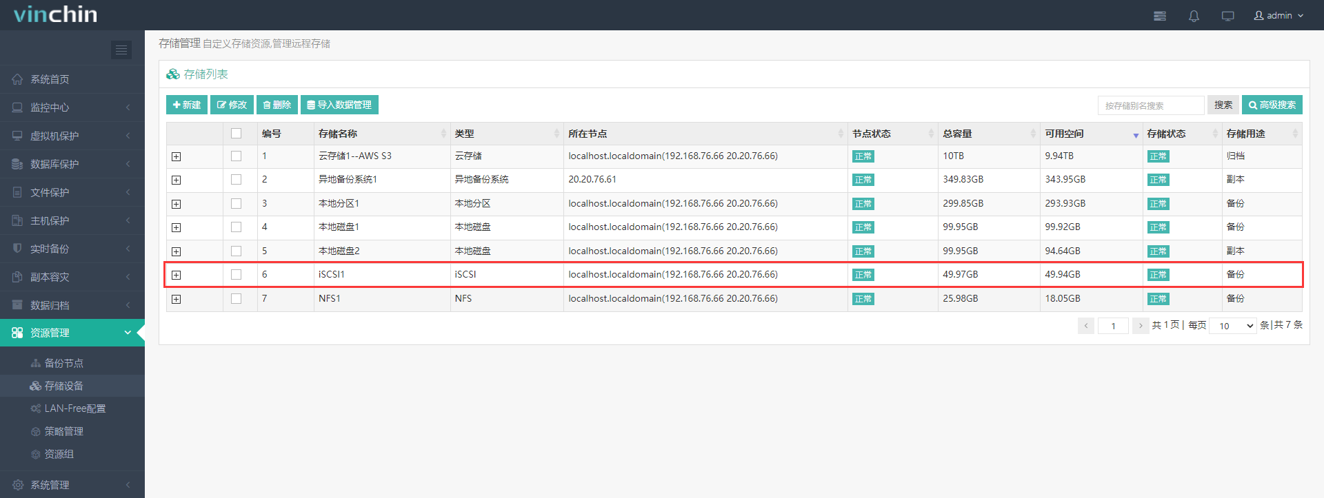1324x498 pixels.
Task: Check the box for NFS1 row
Action: coord(236,299)
